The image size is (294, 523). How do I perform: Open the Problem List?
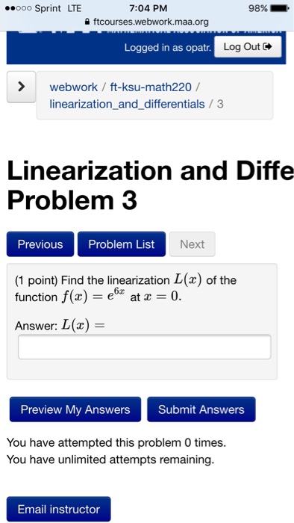coord(122,244)
